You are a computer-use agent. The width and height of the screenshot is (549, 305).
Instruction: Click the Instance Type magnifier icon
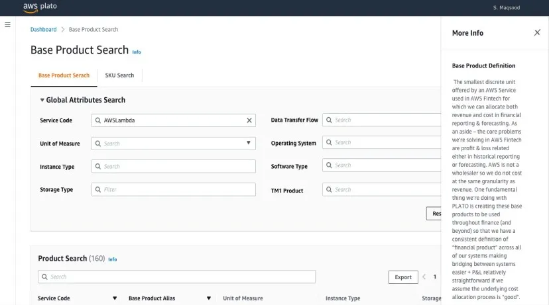[x=98, y=166]
